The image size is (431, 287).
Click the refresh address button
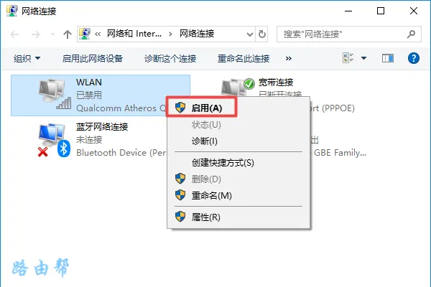click(x=261, y=34)
